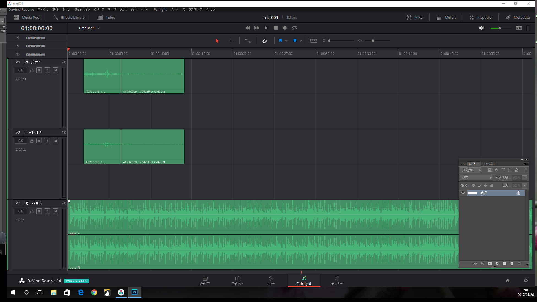Screen dimensions: 537x302
Task: Click the Record transport button
Action: tap(285, 28)
